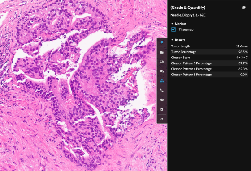Open the comments chat icon
The image size is (251, 171).
coord(162,71)
